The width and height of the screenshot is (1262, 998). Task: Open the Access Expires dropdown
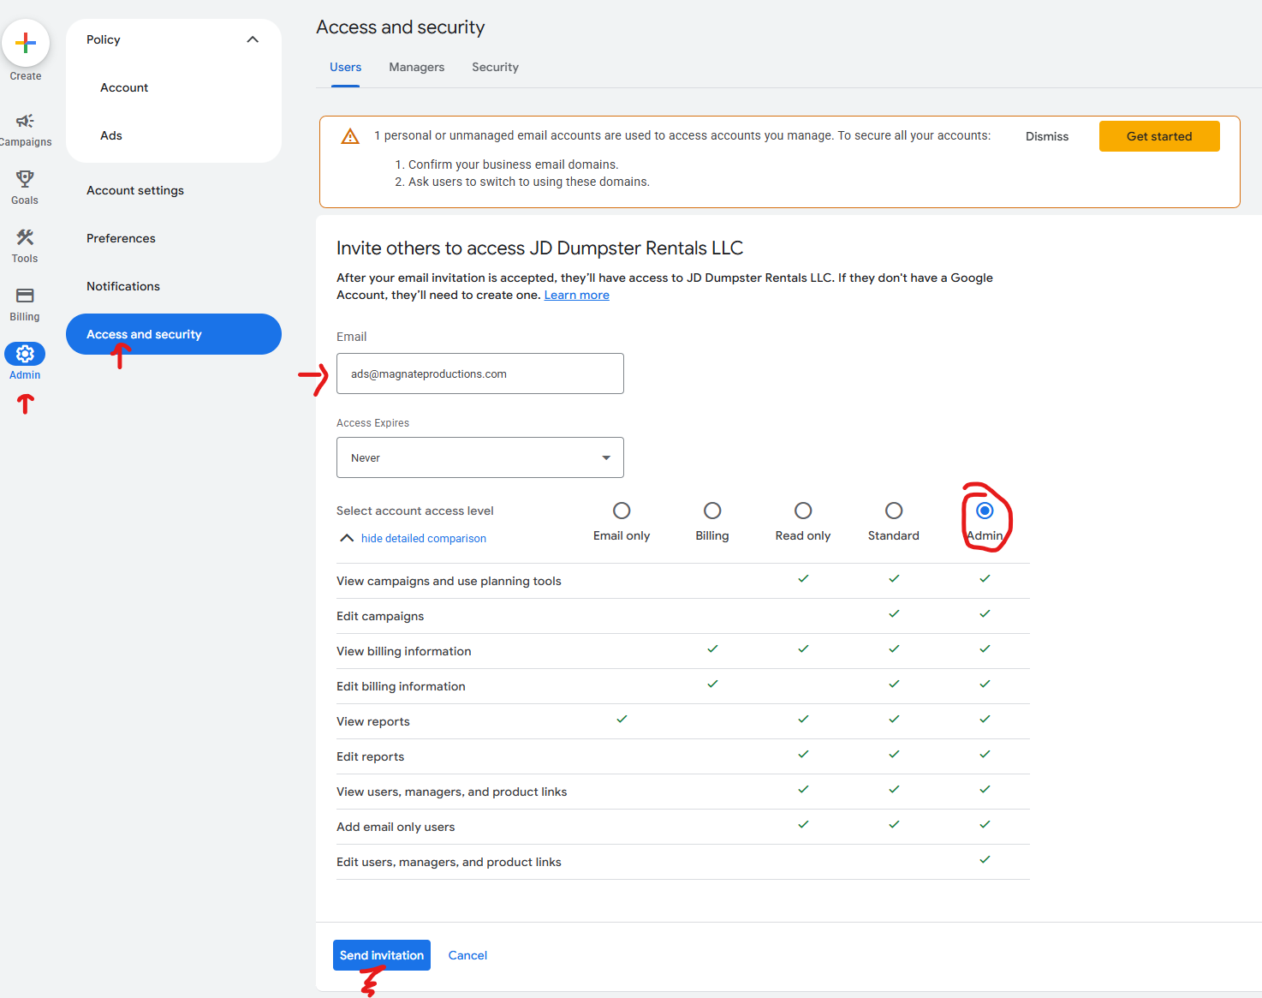click(x=480, y=457)
